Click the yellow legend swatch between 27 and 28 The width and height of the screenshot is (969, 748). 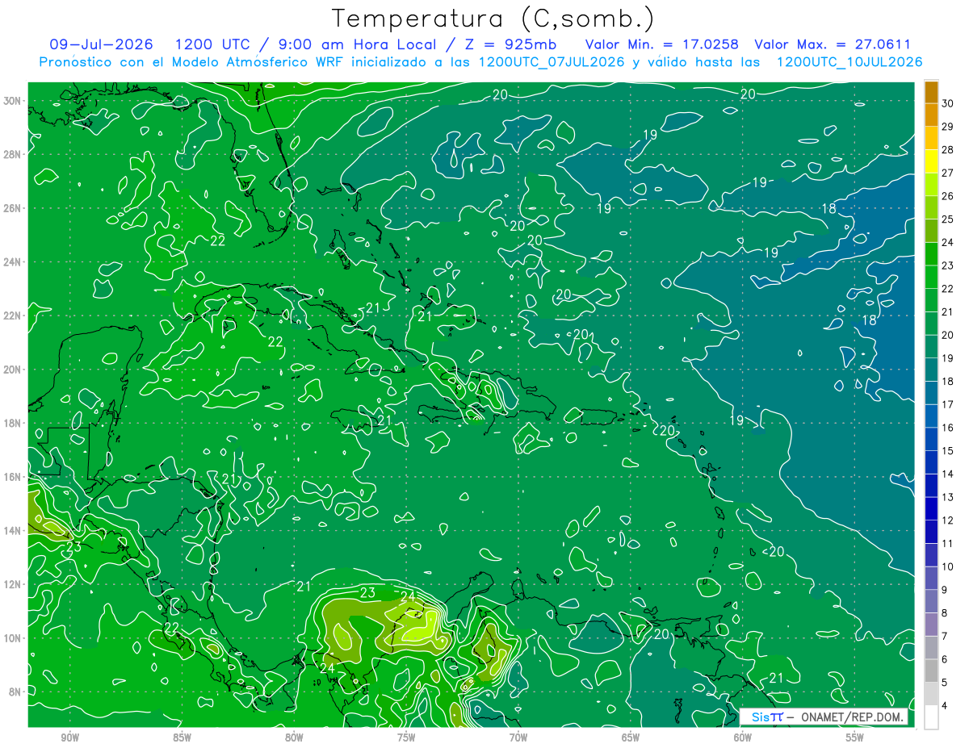tap(931, 161)
